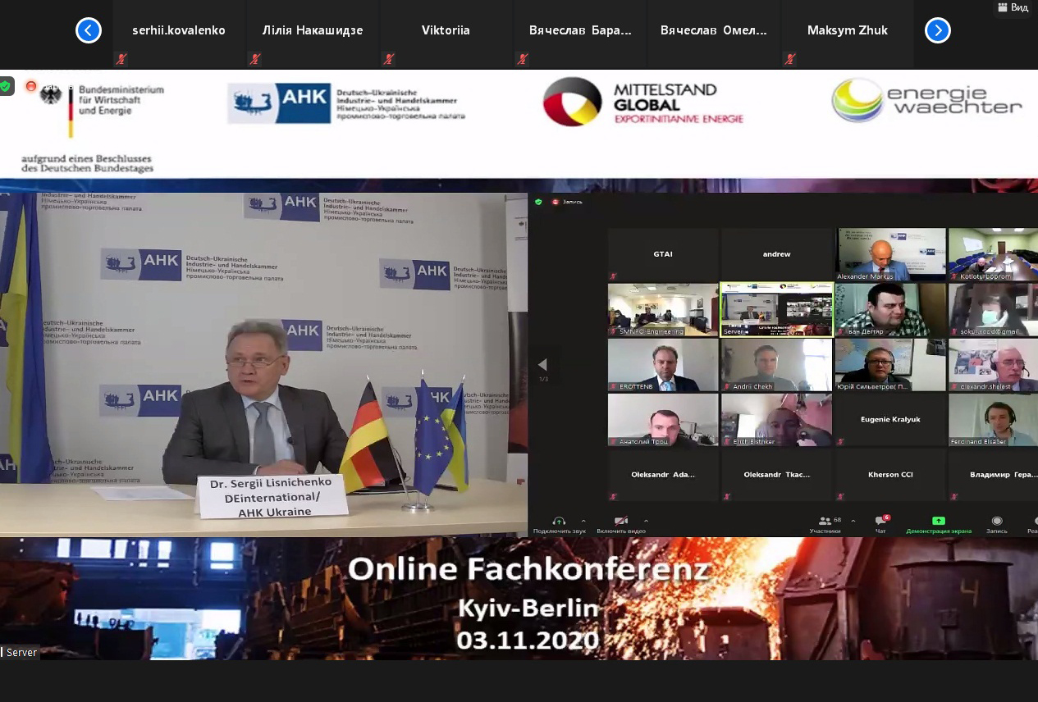Click the Andrii Chekh video thumbnail
The height and width of the screenshot is (702, 1038).
(776, 365)
